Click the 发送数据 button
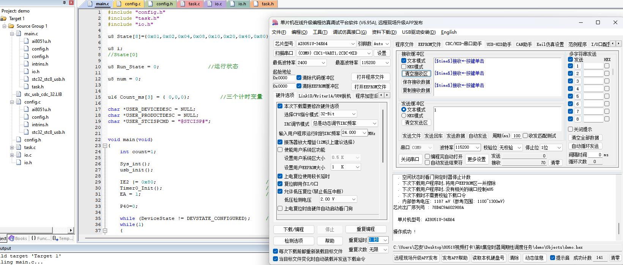 (x=455, y=136)
